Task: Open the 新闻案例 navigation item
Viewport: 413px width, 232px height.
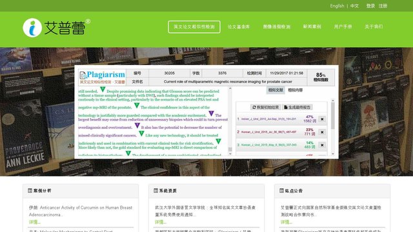Action: 312,26
